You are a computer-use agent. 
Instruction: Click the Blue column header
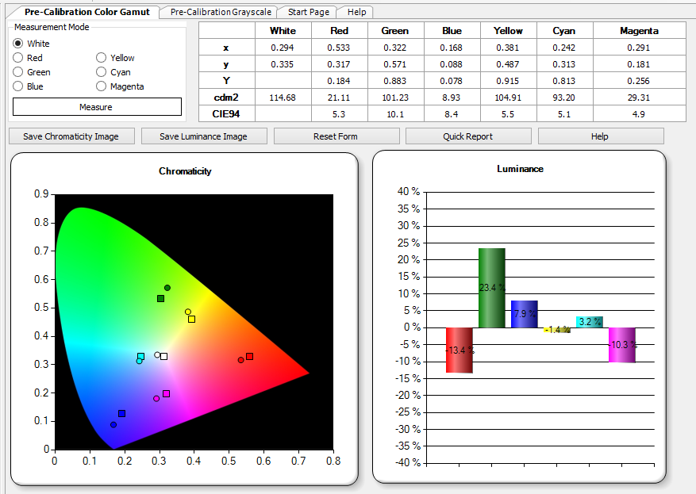pos(452,31)
